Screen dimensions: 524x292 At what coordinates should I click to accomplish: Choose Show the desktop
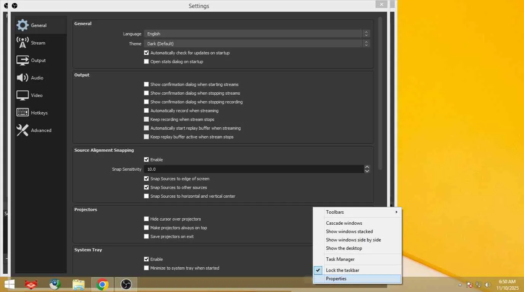[357, 248]
